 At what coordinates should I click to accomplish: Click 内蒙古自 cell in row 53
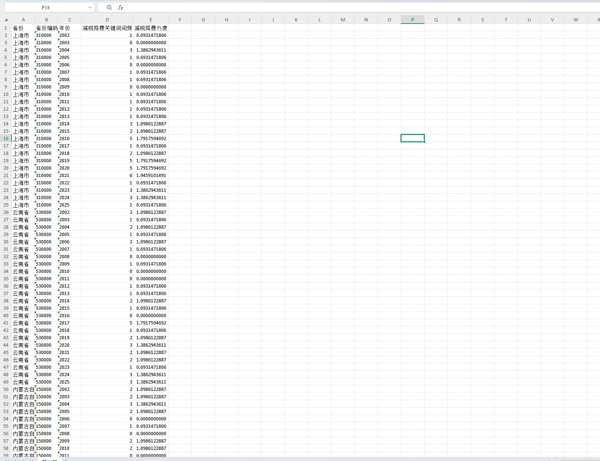pyautogui.click(x=23, y=412)
